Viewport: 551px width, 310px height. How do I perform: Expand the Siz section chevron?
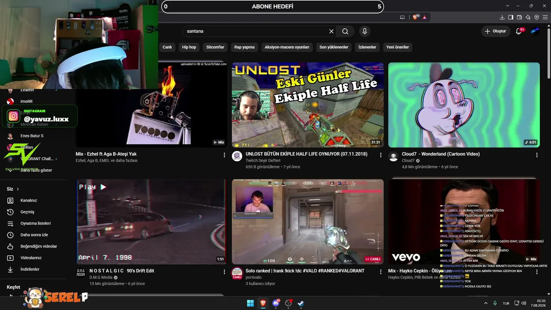18,189
